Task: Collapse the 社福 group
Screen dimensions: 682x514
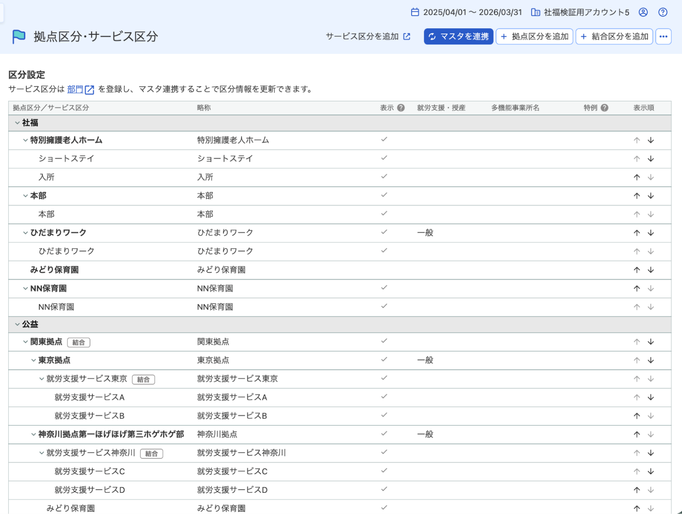Action: (x=17, y=123)
